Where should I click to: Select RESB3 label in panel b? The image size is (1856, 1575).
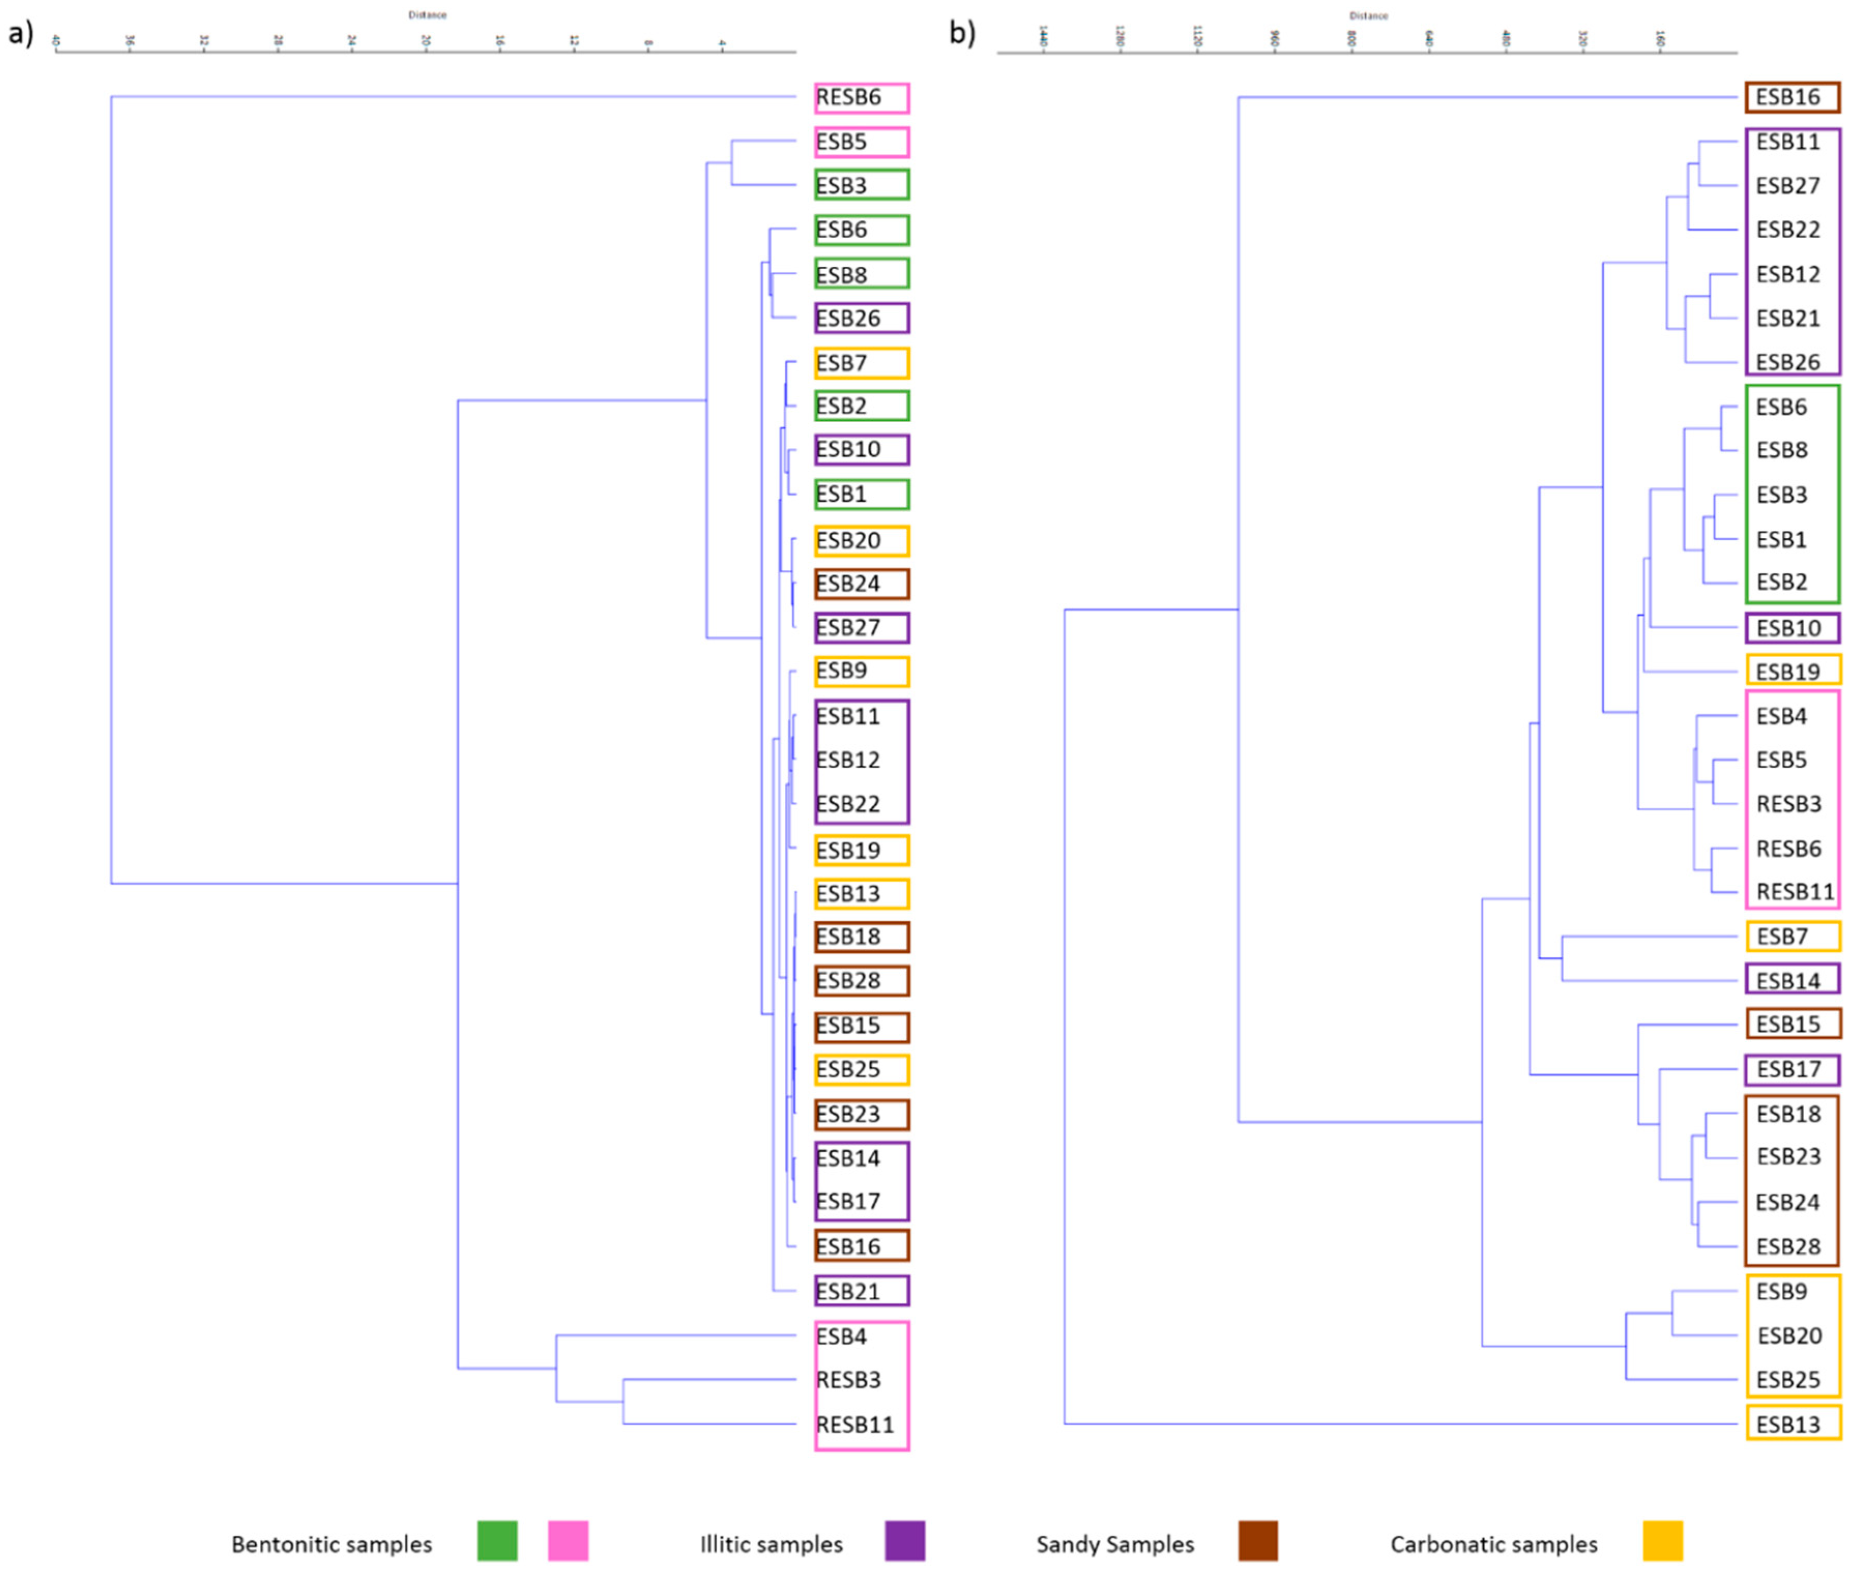(x=1789, y=804)
